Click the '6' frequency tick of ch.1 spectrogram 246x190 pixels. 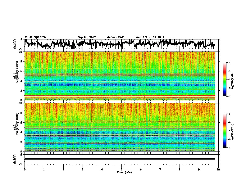pos(22,71)
